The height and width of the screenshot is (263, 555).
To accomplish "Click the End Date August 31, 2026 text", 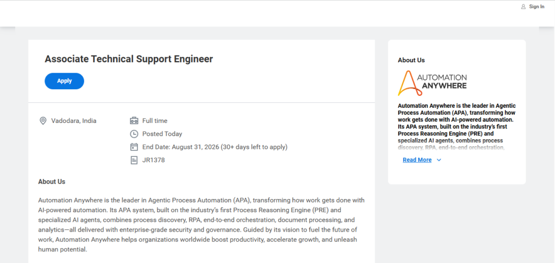I will [x=215, y=147].
